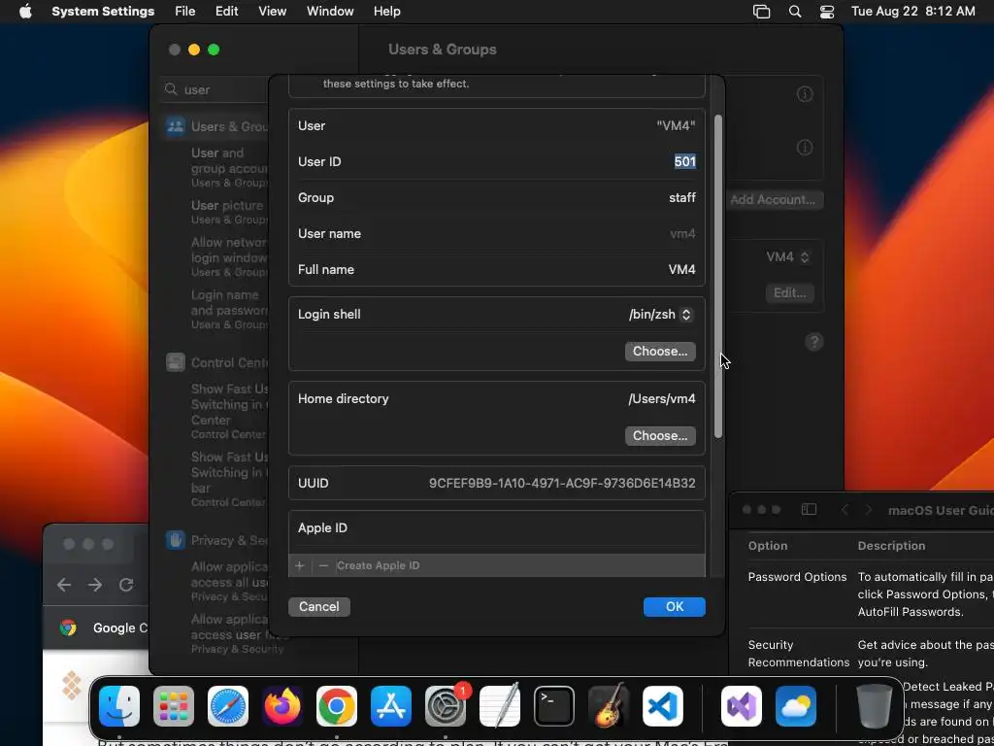Click the User ID field value 501

pyautogui.click(x=684, y=162)
